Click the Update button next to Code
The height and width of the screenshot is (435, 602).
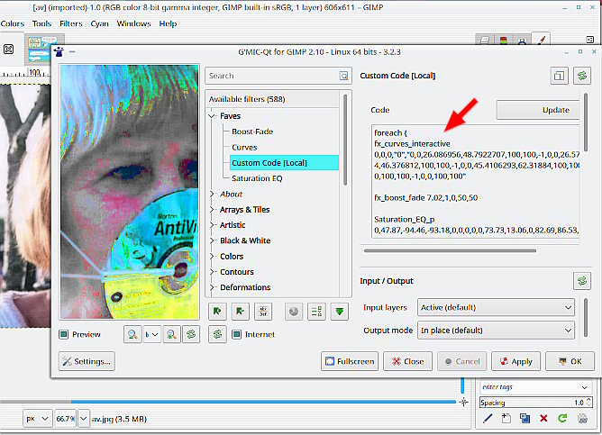(x=537, y=110)
